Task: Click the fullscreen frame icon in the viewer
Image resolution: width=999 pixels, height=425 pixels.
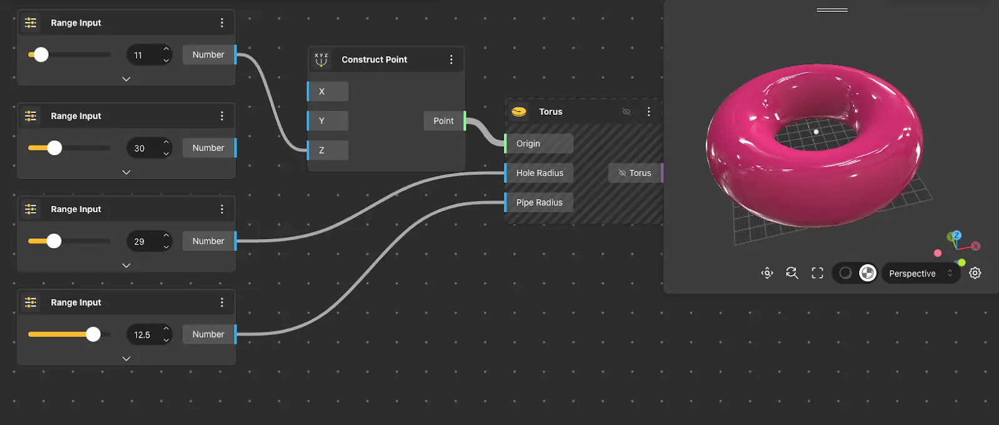Action: click(817, 273)
